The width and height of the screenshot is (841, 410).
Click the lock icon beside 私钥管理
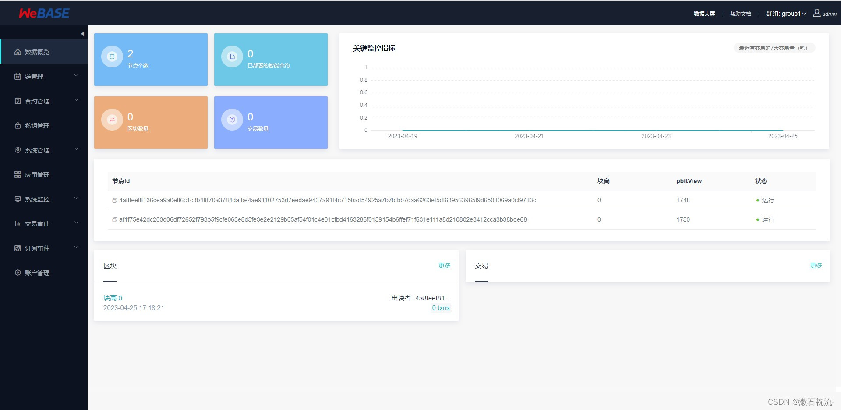tap(18, 126)
